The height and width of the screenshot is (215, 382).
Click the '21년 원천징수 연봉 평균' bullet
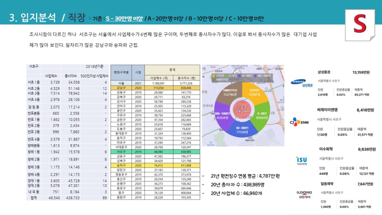coord(245,176)
